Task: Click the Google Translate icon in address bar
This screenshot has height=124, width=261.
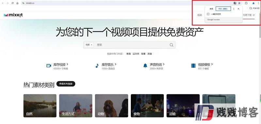Action: [x=235, y=3]
